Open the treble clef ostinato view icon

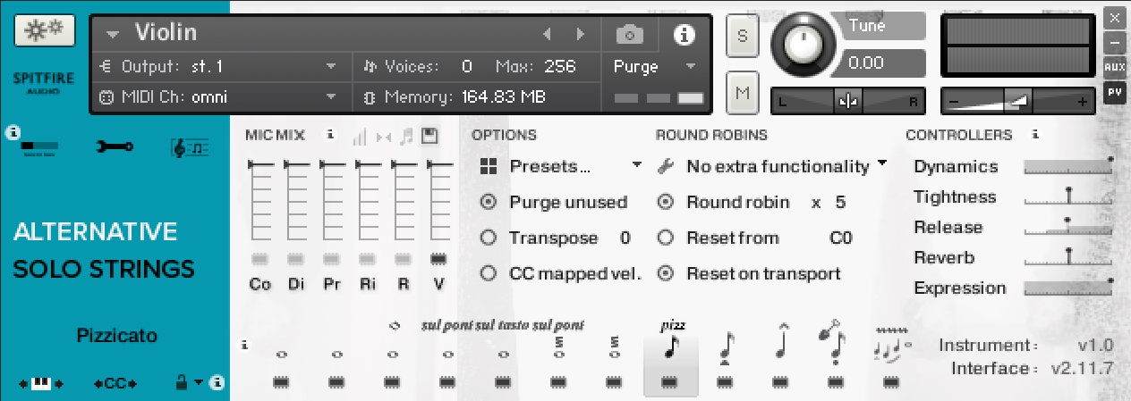[x=190, y=147]
